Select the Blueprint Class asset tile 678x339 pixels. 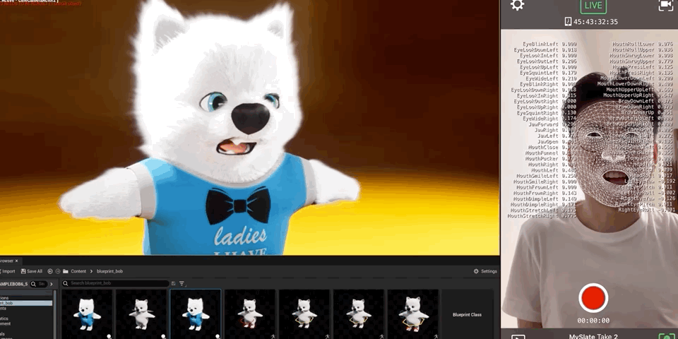pyautogui.click(x=467, y=314)
